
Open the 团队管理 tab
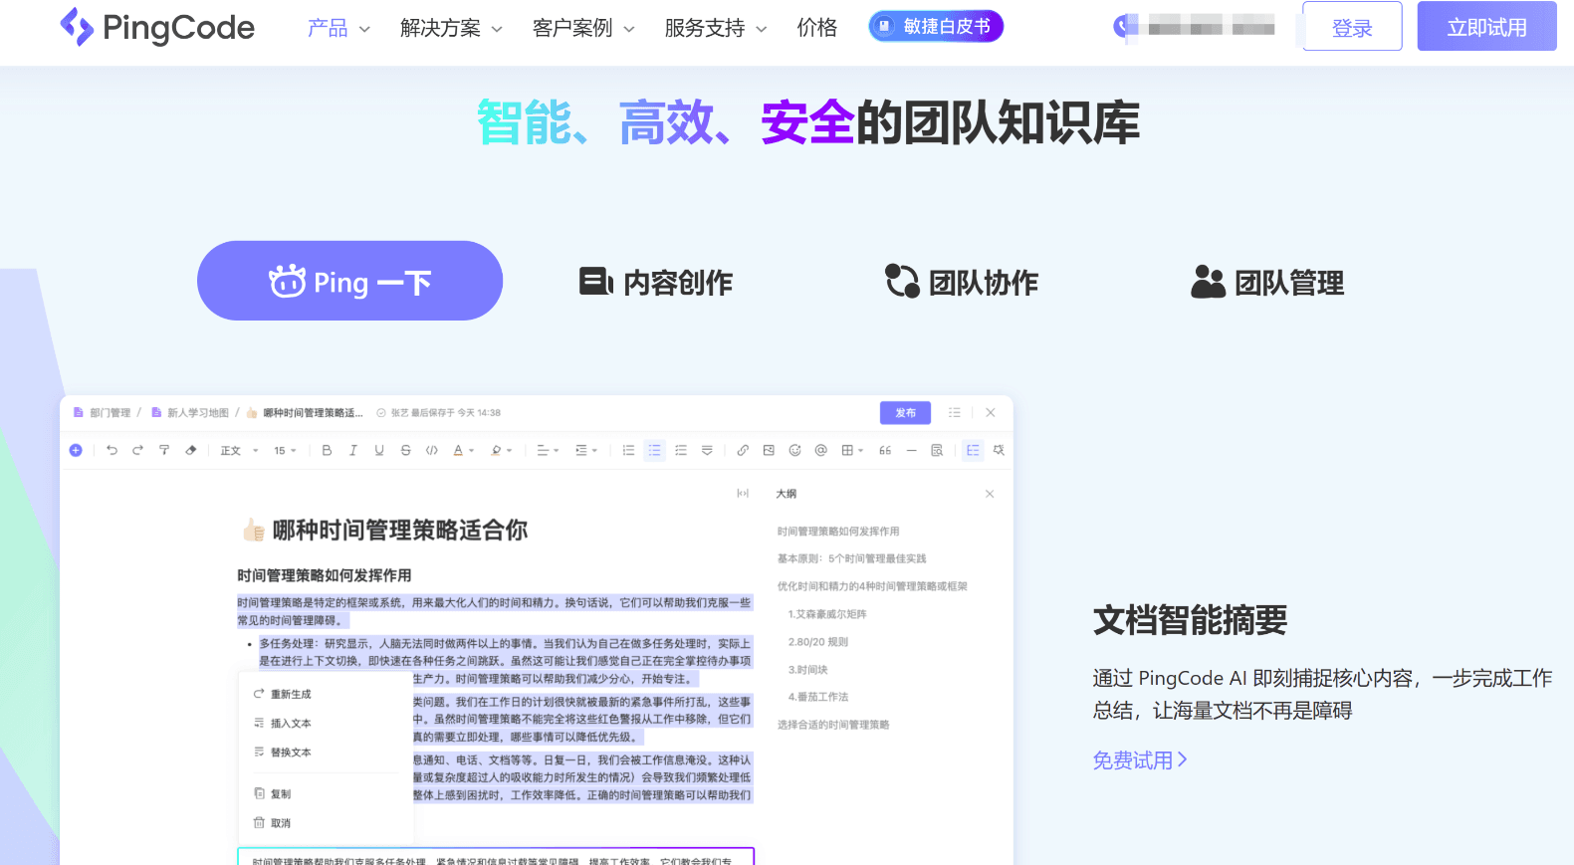(1267, 283)
